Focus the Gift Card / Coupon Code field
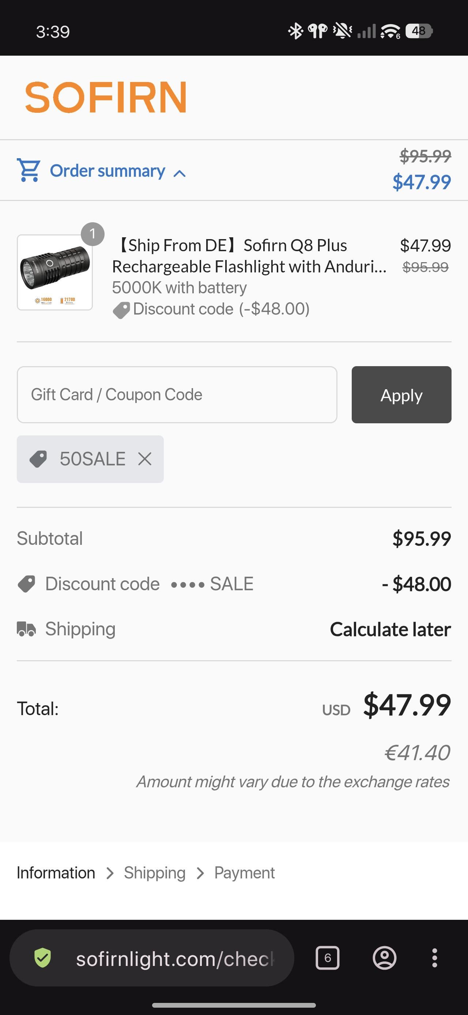 177,394
